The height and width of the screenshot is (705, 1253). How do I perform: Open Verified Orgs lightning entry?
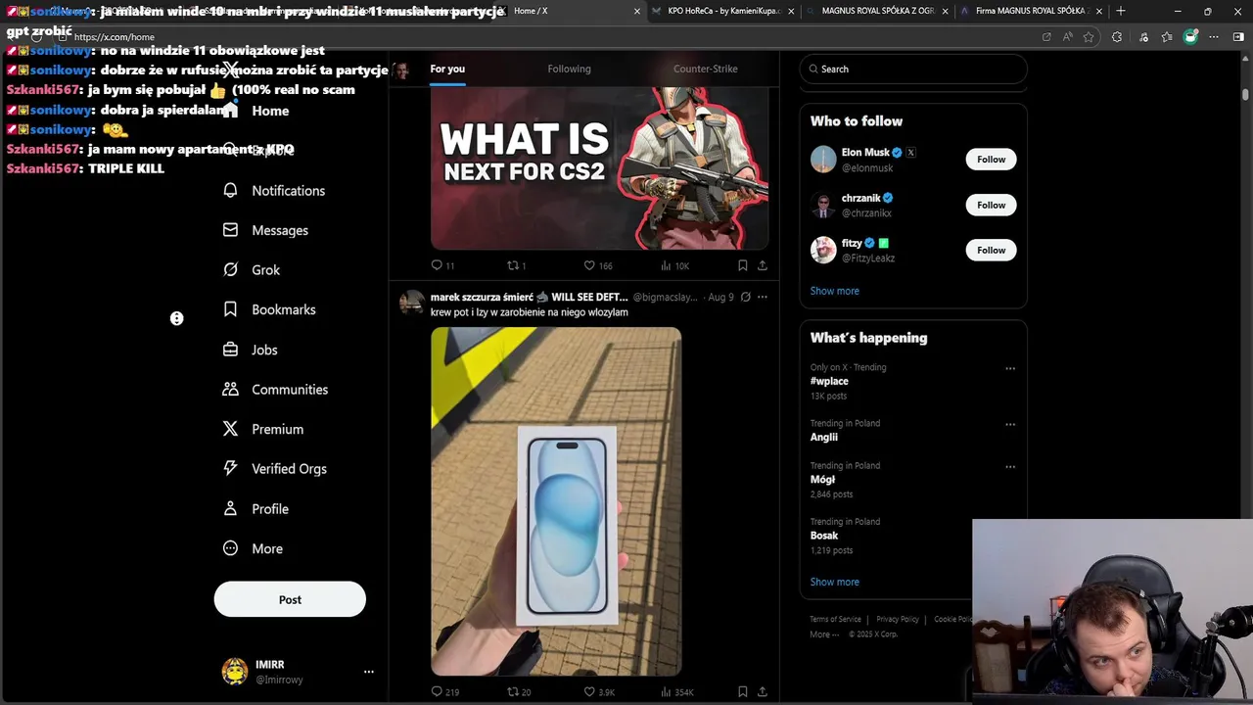pos(275,469)
